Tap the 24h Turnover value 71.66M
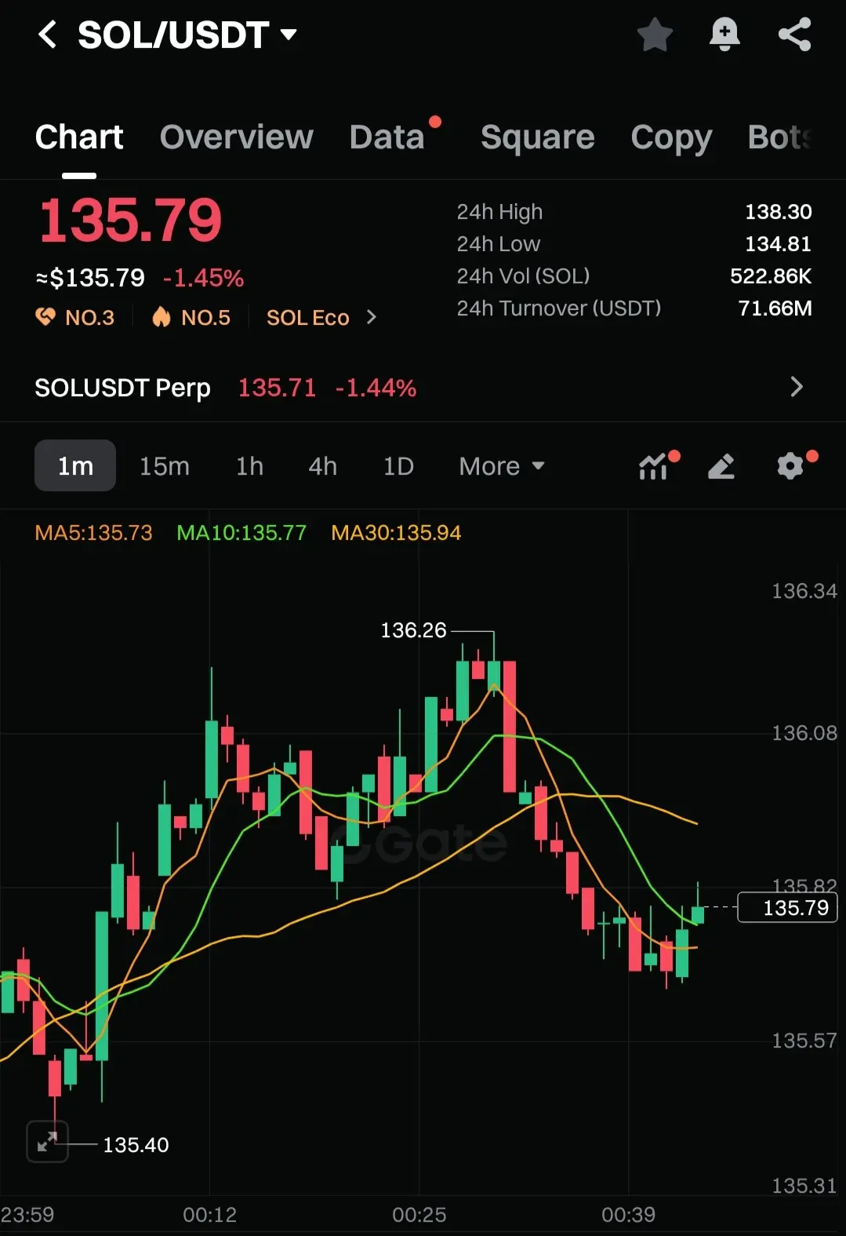 click(x=775, y=308)
